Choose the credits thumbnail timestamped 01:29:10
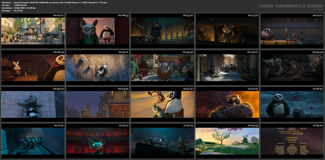325x160 pixels. click(292, 141)
